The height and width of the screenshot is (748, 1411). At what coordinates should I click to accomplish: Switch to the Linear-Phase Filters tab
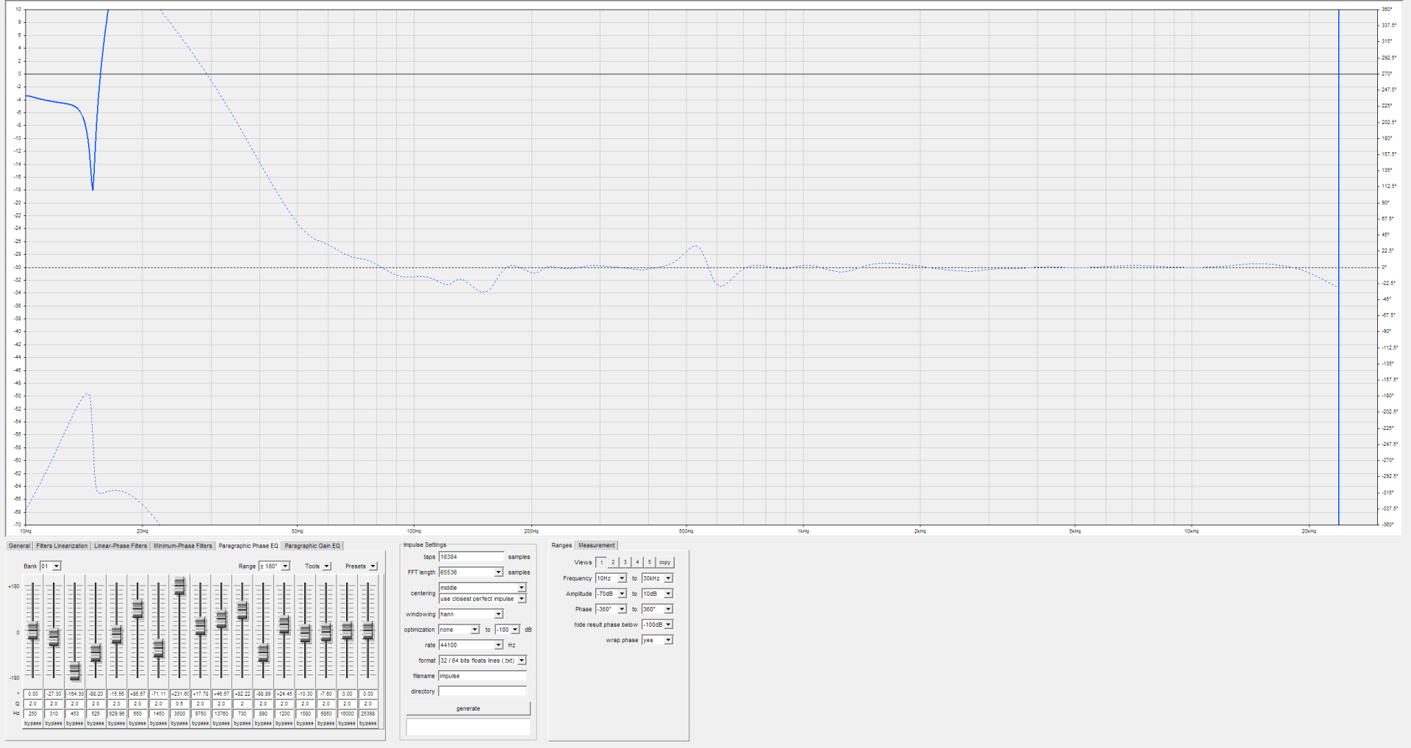click(121, 546)
